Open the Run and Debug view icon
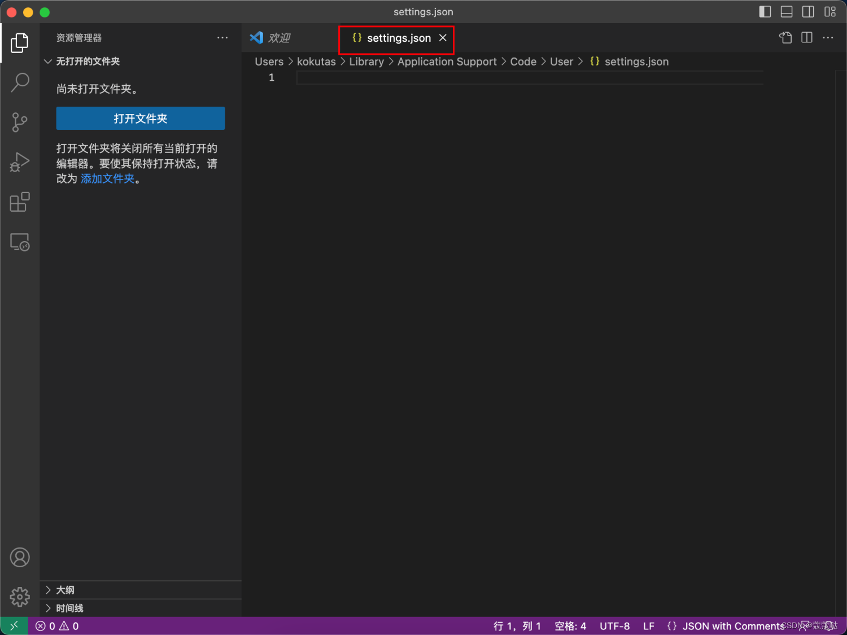This screenshot has width=847, height=635. pyautogui.click(x=20, y=162)
